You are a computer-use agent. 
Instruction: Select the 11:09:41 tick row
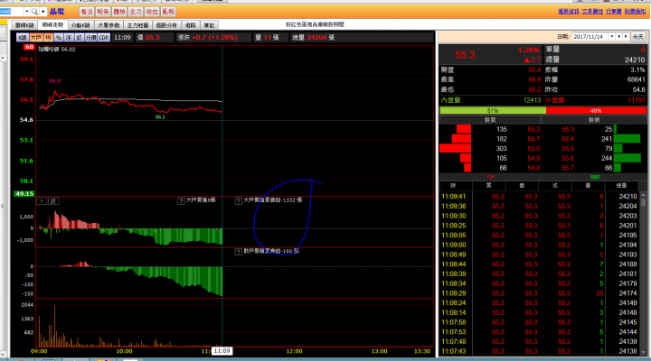click(x=540, y=197)
